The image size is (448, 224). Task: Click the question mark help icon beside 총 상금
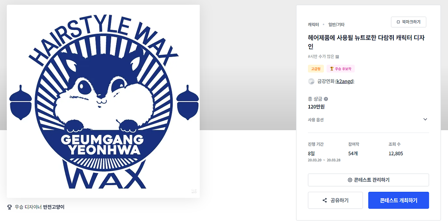(x=326, y=99)
